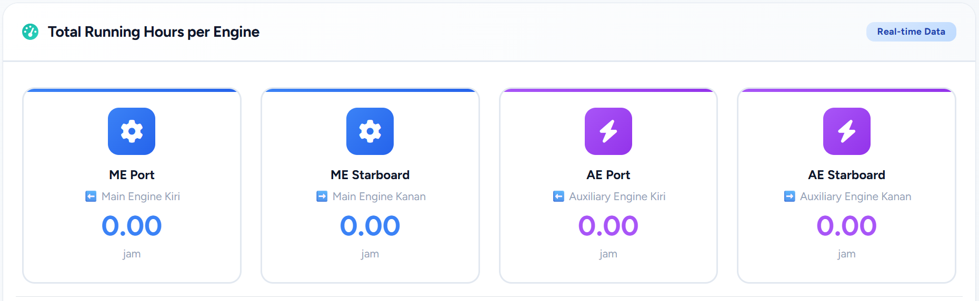
Task: Click the ME Starboard 0.00 hours value
Action: pos(370,226)
